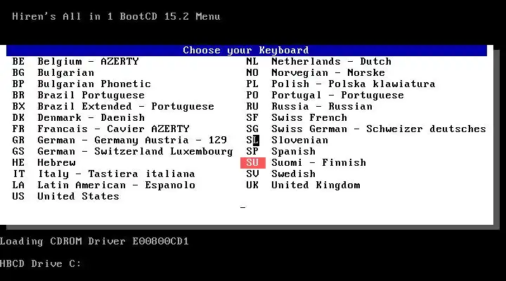Pick UK United Kingdom layout

pos(303,185)
